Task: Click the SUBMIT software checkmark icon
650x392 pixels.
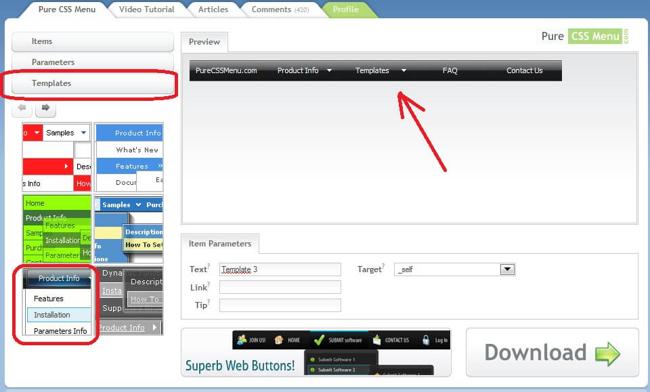Action: (319, 340)
